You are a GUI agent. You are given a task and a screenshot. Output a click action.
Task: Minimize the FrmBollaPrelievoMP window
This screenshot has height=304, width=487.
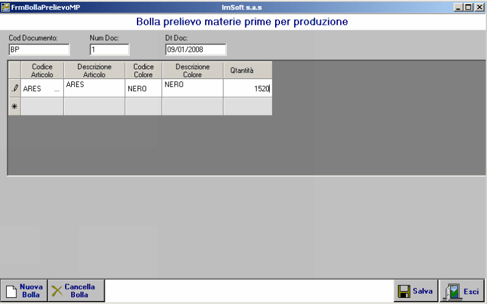458,7
